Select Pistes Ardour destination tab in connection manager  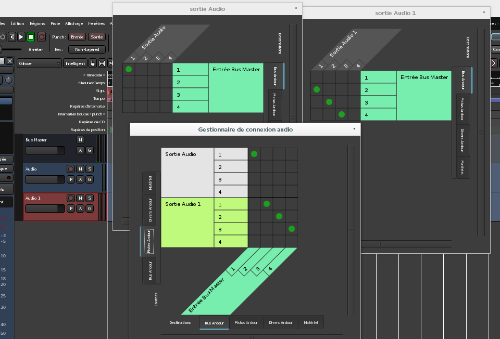click(x=246, y=322)
